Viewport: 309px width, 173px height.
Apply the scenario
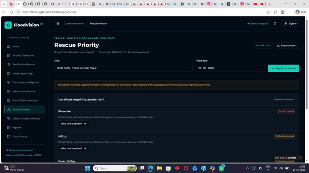coord(283,68)
